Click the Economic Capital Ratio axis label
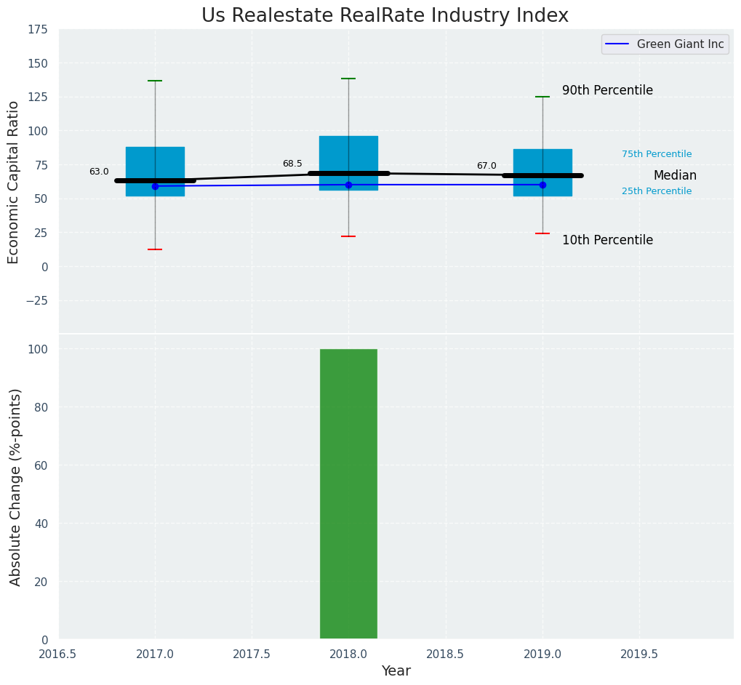This screenshot has width=741, height=685. [14, 182]
